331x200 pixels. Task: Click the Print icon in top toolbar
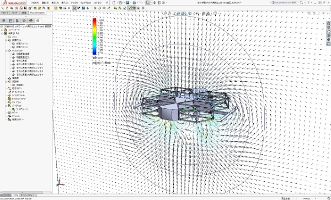coord(134,3)
